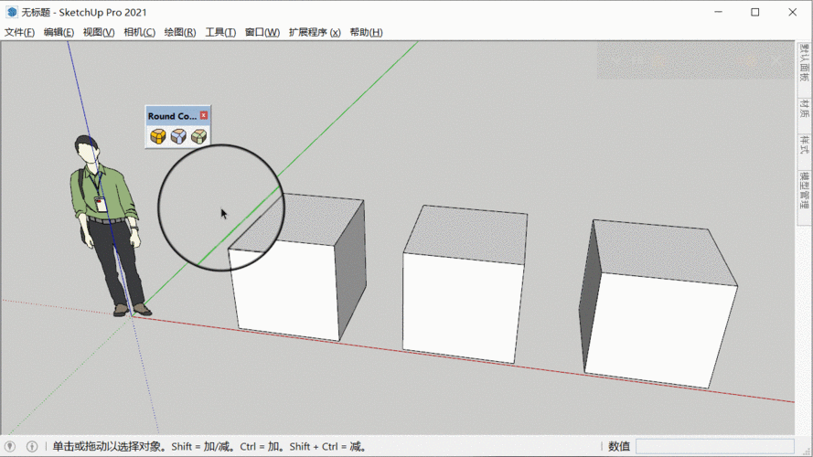
Task: Click the second round status bar icon
Action: coord(32,446)
